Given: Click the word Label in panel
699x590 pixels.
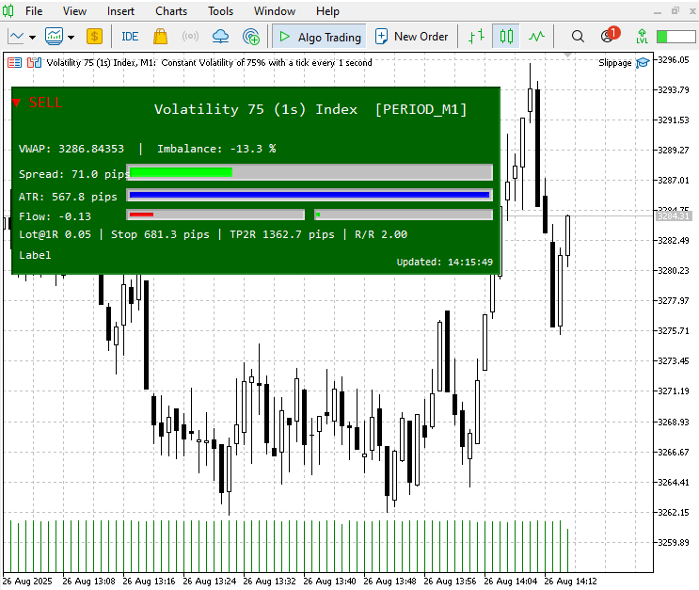Looking at the screenshot, I should (35, 255).
